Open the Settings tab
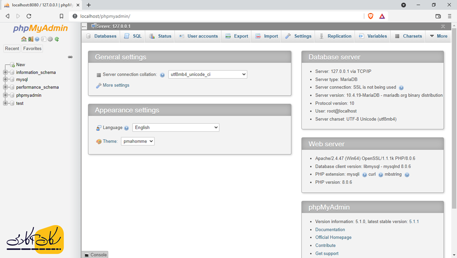 point(298,36)
